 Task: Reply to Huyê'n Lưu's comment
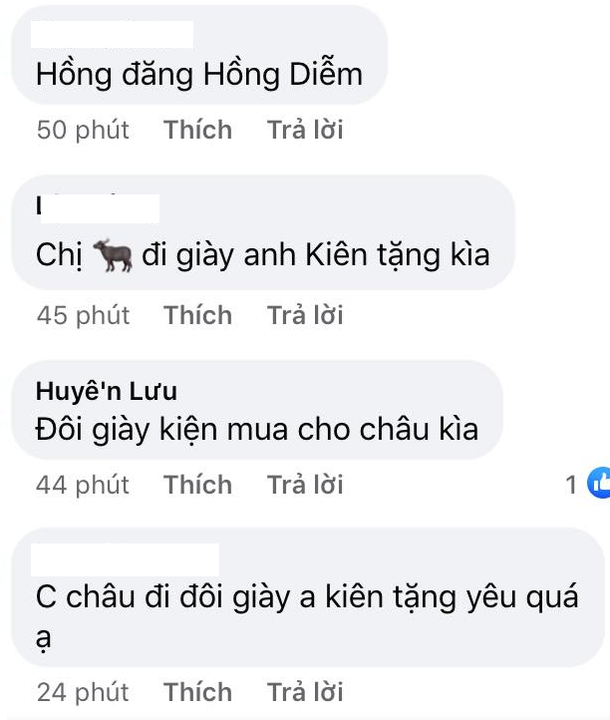pos(305,485)
